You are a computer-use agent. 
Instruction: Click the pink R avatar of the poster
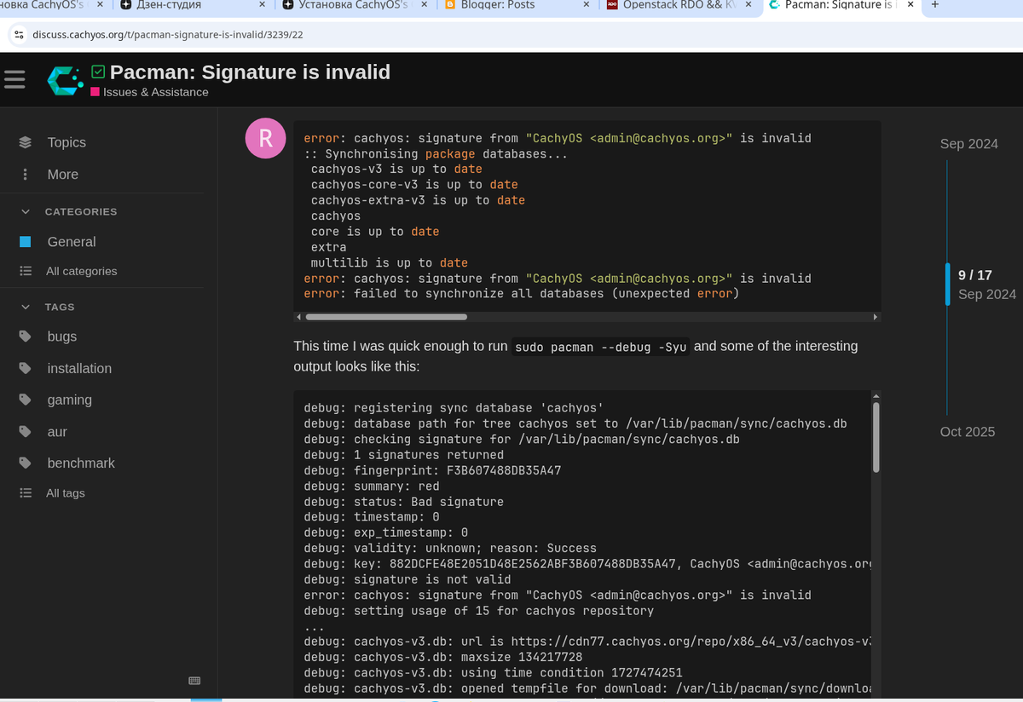264,137
